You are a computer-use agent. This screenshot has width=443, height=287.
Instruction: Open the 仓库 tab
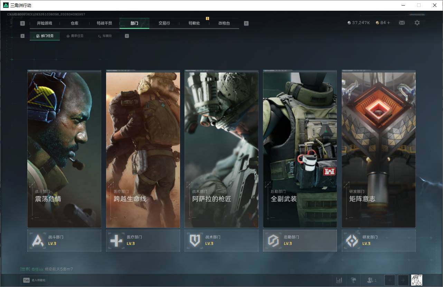tap(74, 23)
